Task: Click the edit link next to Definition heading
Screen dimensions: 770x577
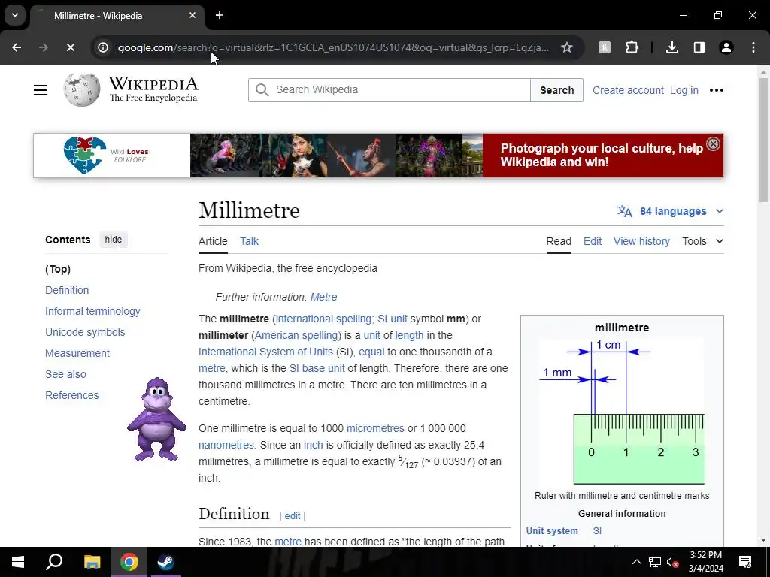Action: coord(293,515)
